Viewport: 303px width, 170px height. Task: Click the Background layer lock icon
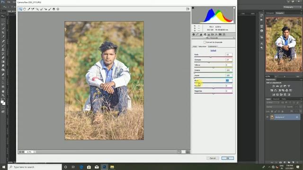[x=297, y=117]
